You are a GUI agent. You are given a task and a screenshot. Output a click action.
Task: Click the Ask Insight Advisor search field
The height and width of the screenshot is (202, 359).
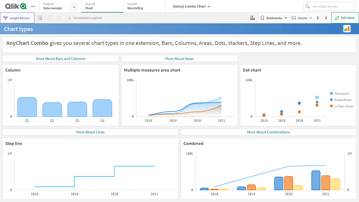(330, 6)
